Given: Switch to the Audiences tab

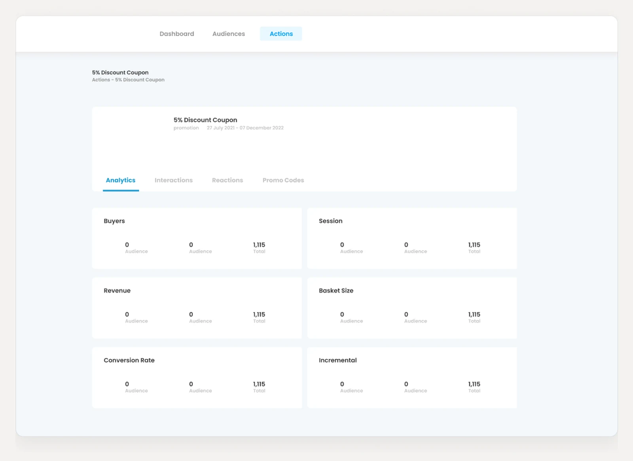Looking at the screenshot, I should (229, 34).
